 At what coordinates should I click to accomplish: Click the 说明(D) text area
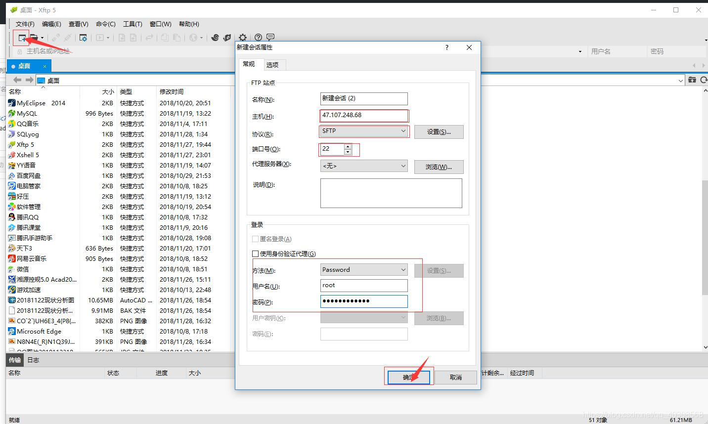(391, 193)
